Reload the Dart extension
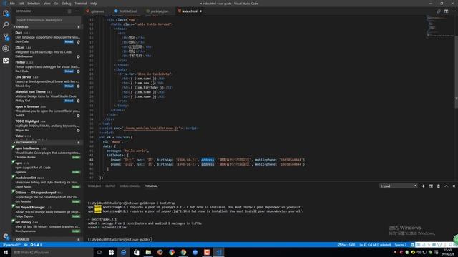This screenshot has width=458, height=257. pyautogui.click(x=69, y=42)
